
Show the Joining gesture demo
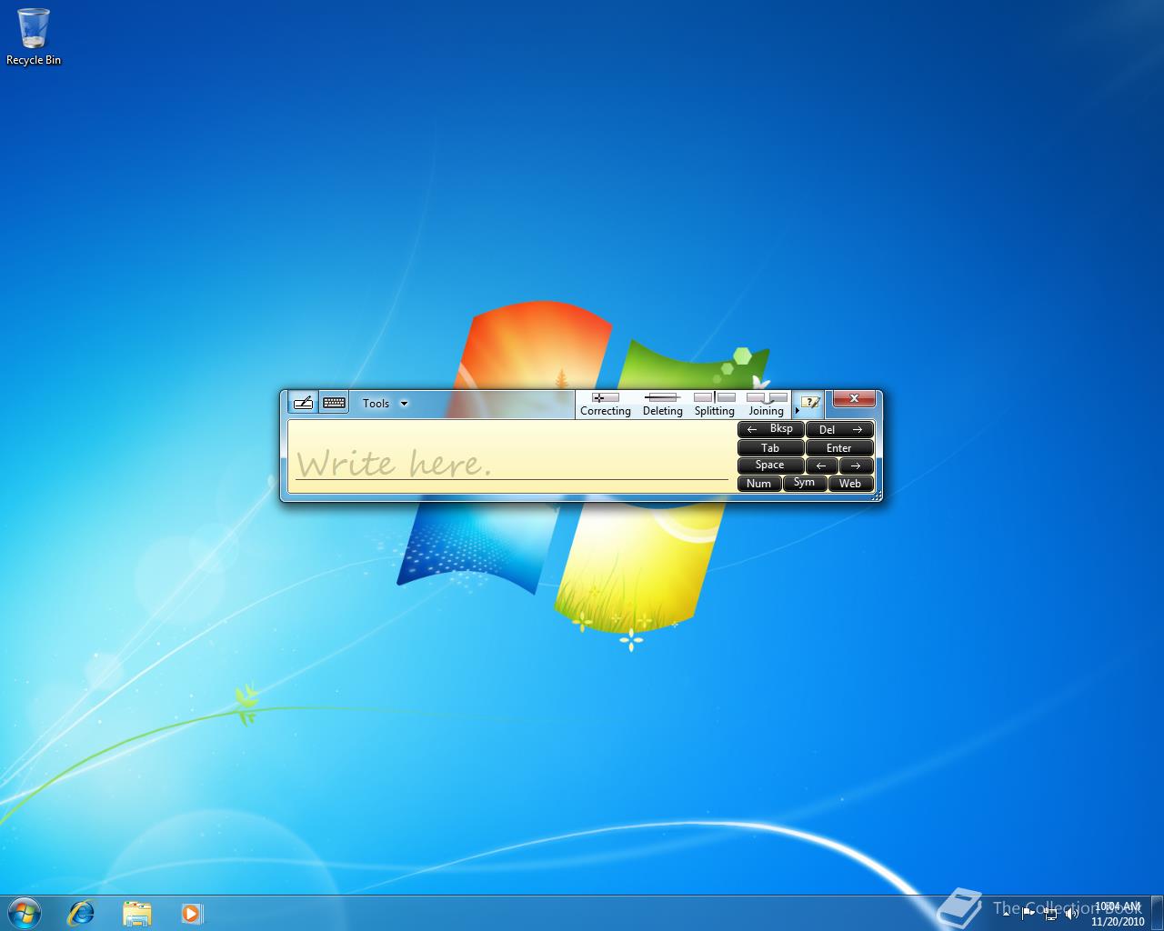point(767,405)
